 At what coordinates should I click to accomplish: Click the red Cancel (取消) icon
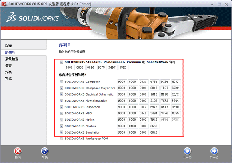click(x=18, y=151)
